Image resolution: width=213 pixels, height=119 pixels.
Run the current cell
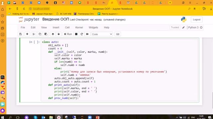(68, 34)
